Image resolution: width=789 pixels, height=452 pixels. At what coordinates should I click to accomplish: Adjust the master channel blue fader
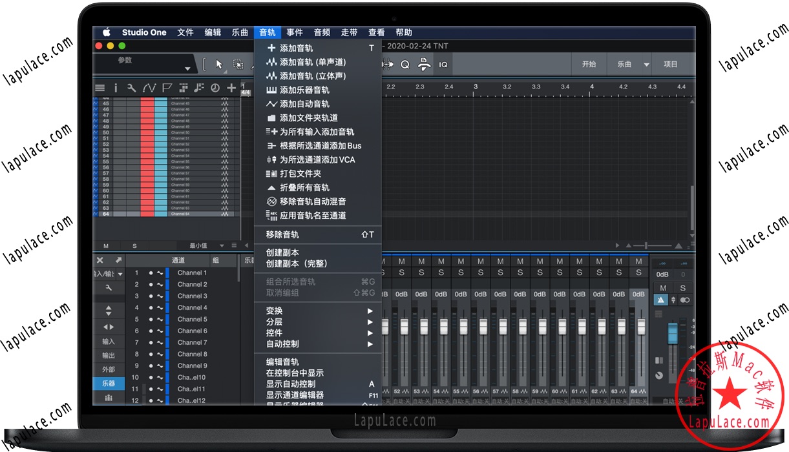coord(673,334)
